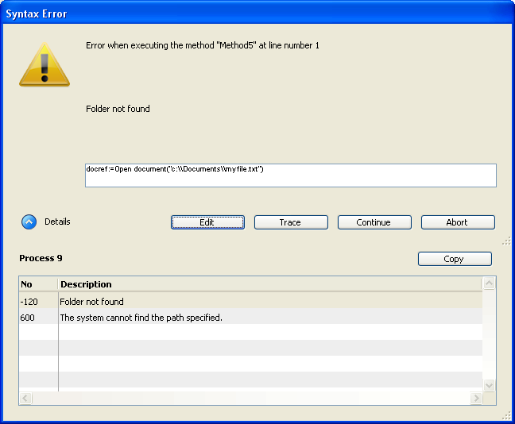This screenshot has height=424, width=515.
Task: Click the up arrow of the vertical scrollbar
Action: [x=490, y=283]
